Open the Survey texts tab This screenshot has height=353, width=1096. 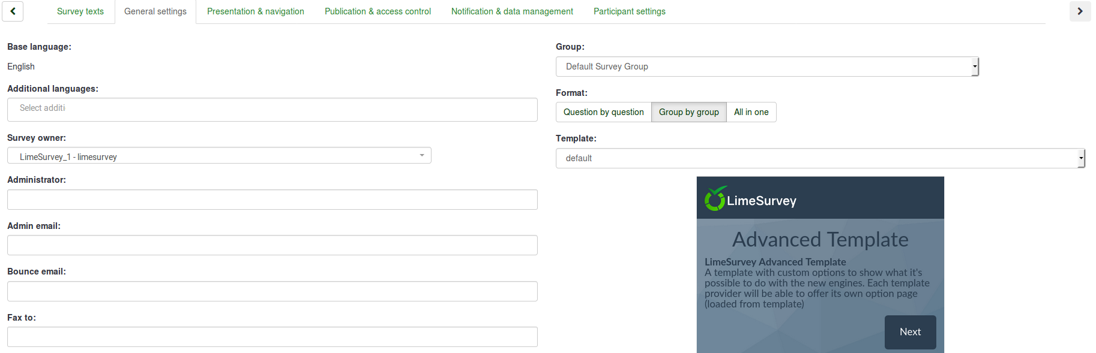coord(80,11)
